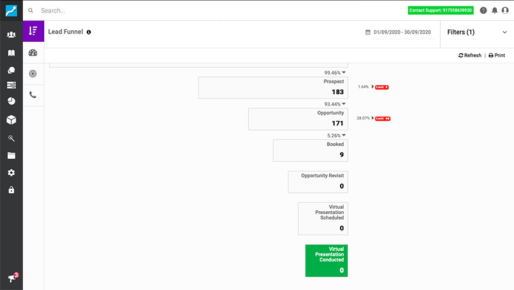This screenshot has height=290, width=514.
Task: Open the padlock icon in sidebar
Action: [11, 190]
